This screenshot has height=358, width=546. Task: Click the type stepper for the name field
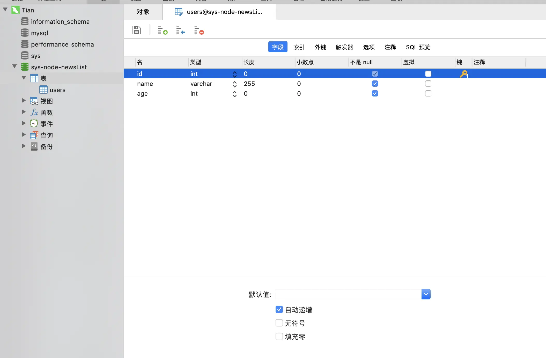234,84
